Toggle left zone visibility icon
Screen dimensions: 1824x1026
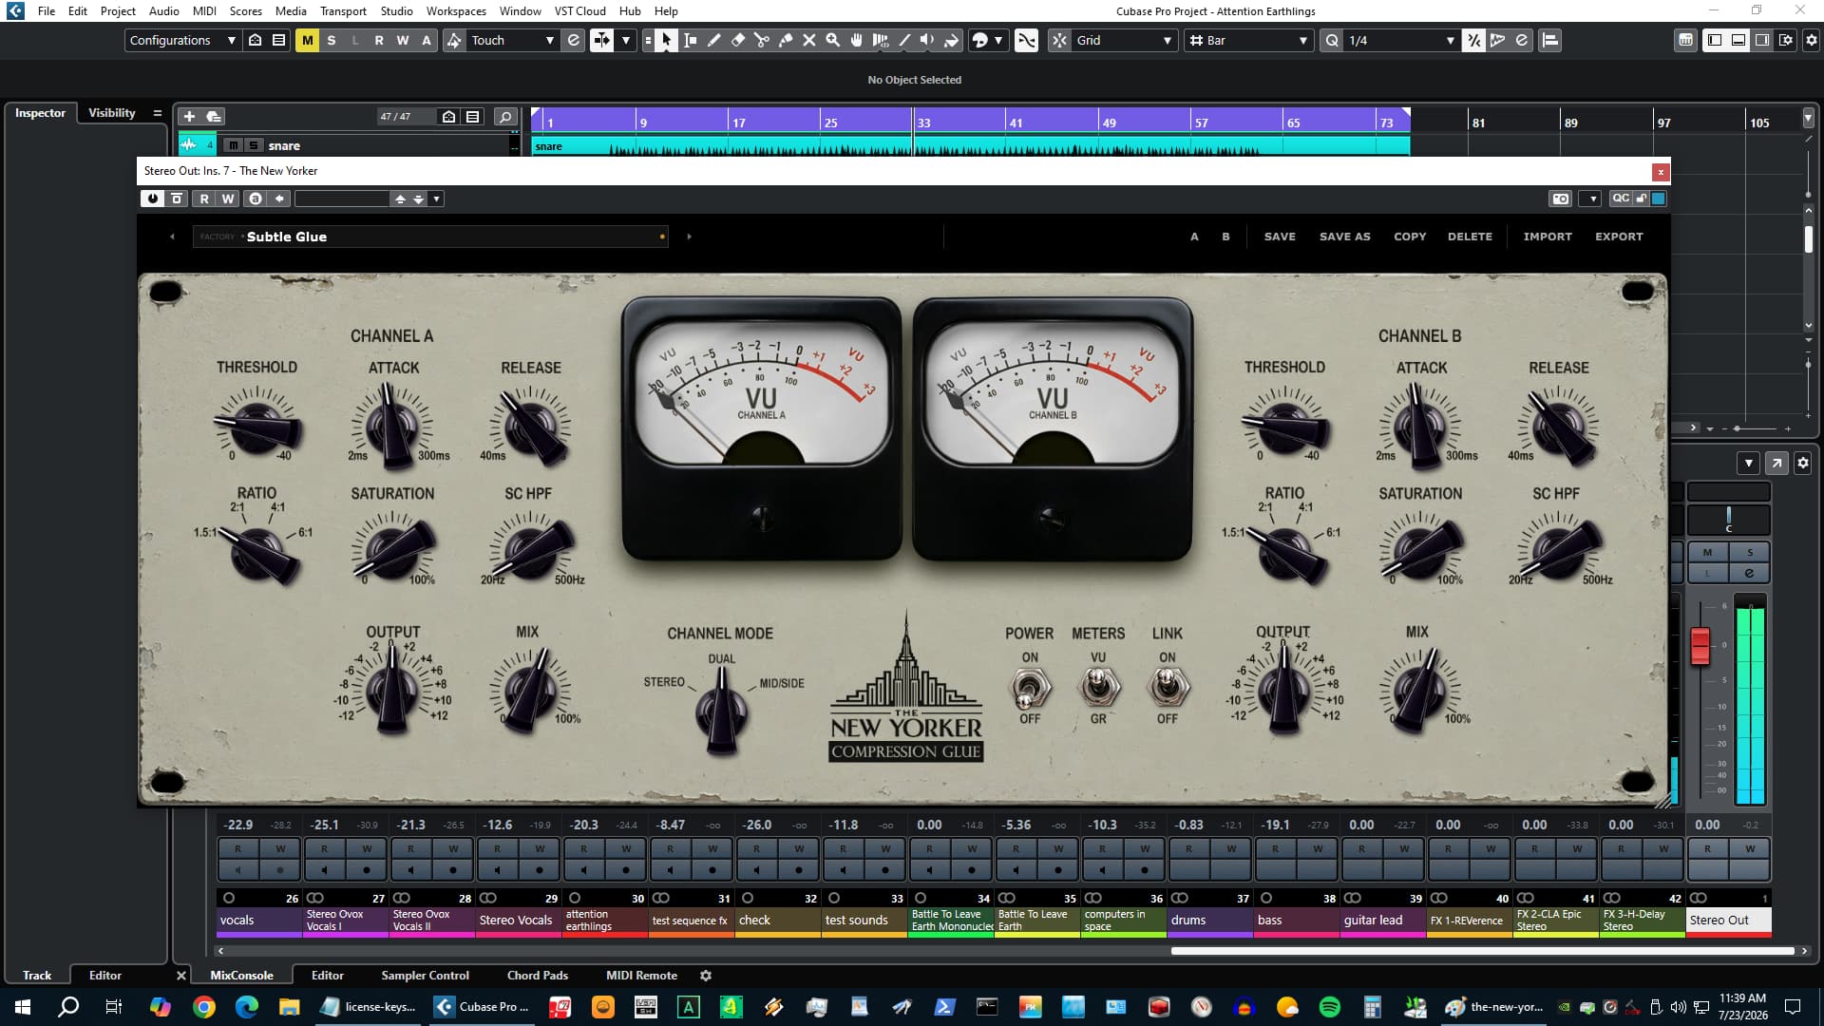1714,40
